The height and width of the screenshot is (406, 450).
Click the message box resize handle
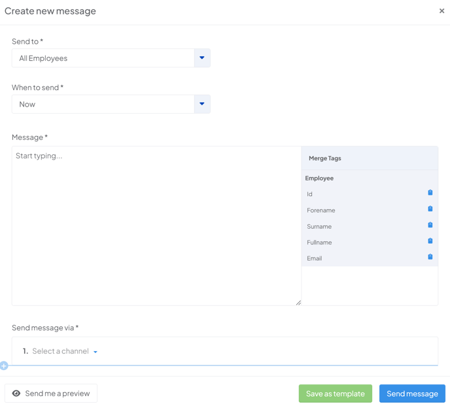298,303
